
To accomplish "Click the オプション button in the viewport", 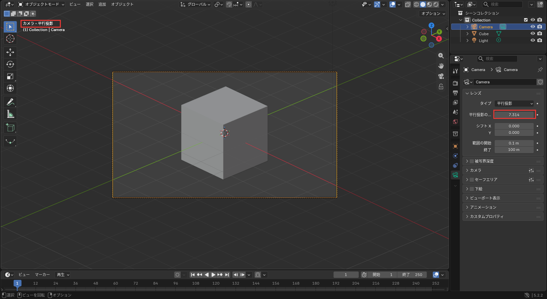I will 433,14.
